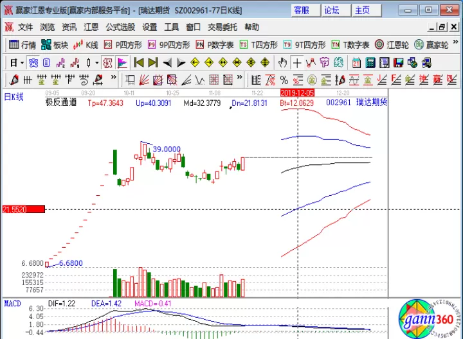This screenshot has width=463, height=339.
Task: Click the floppy disk save icon
Action: click(398, 62)
